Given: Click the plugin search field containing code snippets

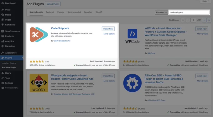Looking at the screenshot, I should 189,12.
